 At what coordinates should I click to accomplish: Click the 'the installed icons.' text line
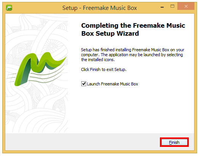coord(98,60)
